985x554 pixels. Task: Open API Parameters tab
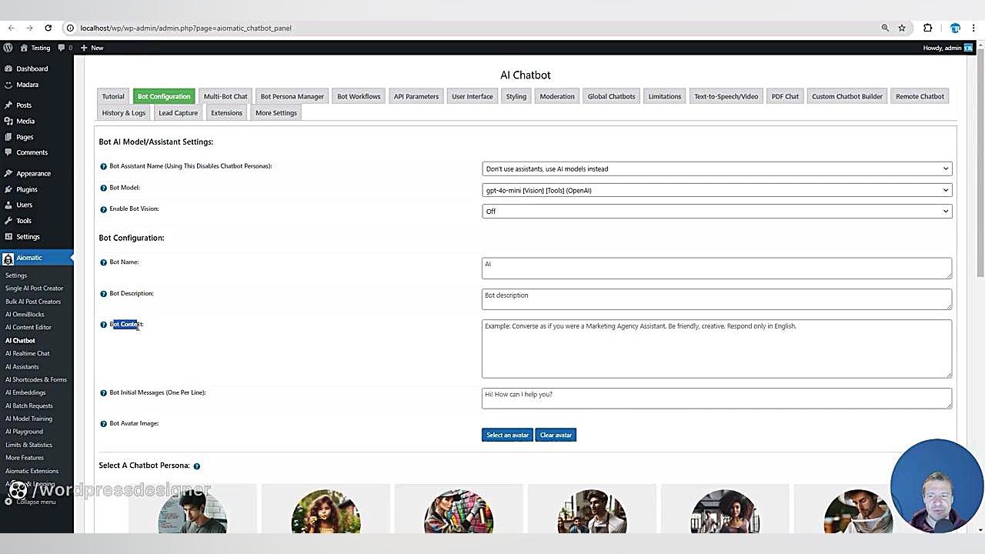click(416, 96)
